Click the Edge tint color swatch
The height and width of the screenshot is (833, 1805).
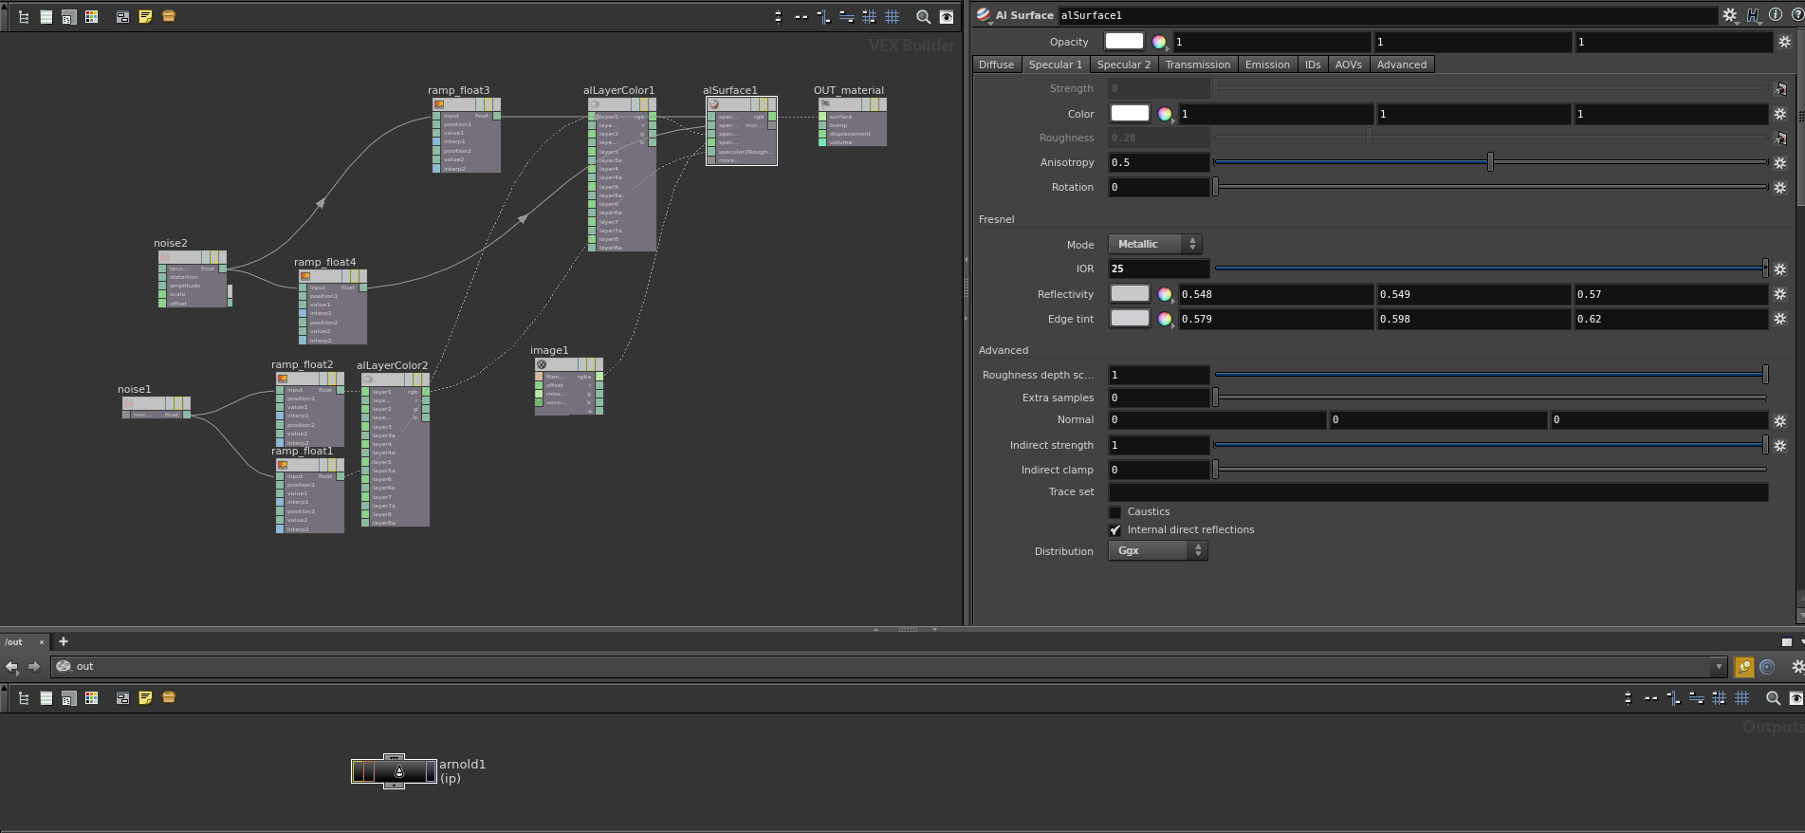1130,318
